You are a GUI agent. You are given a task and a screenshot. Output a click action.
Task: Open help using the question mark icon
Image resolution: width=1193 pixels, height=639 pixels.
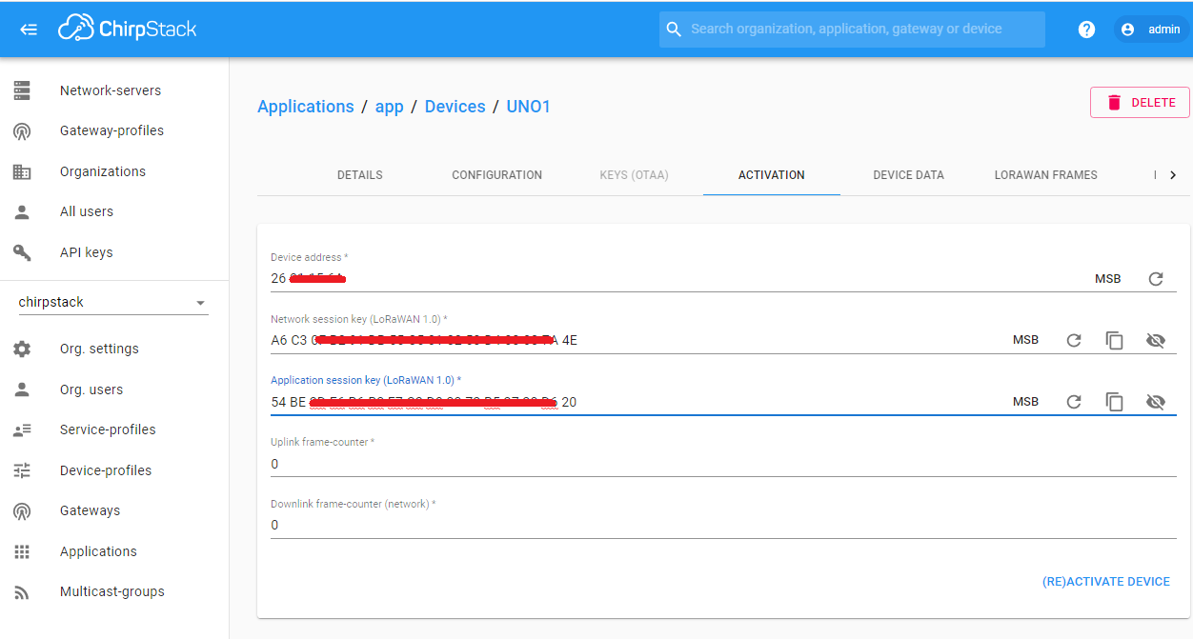pos(1086,29)
